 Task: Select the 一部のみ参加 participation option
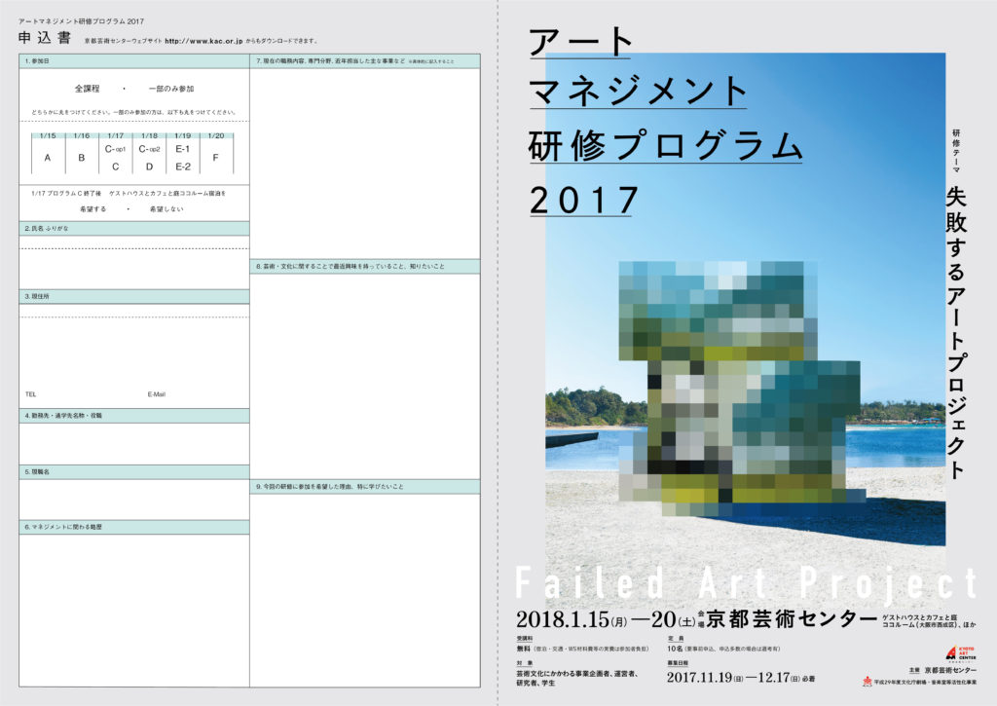tap(171, 89)
